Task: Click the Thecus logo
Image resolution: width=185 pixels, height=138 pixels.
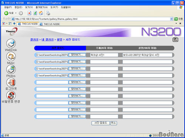Action: (11, 31)
